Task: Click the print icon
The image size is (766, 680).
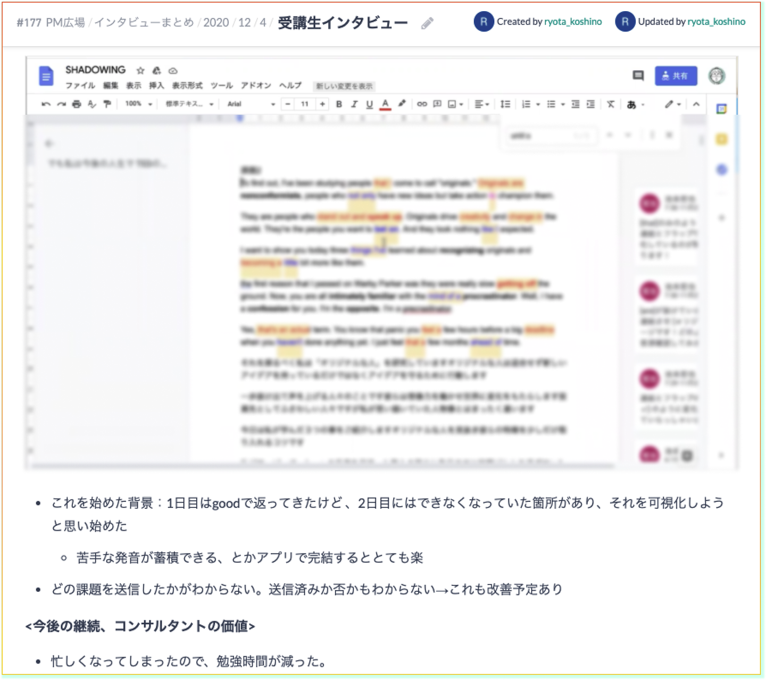Action: 77,104
